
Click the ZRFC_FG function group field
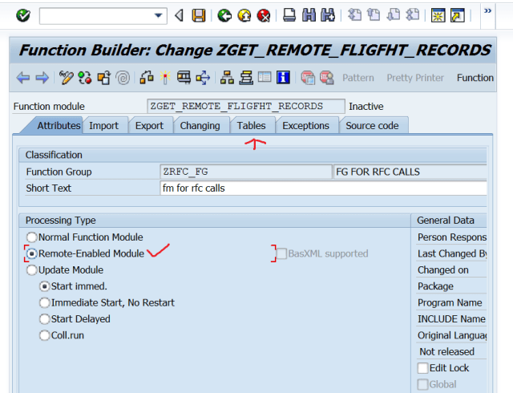click(x=246, y=172)
